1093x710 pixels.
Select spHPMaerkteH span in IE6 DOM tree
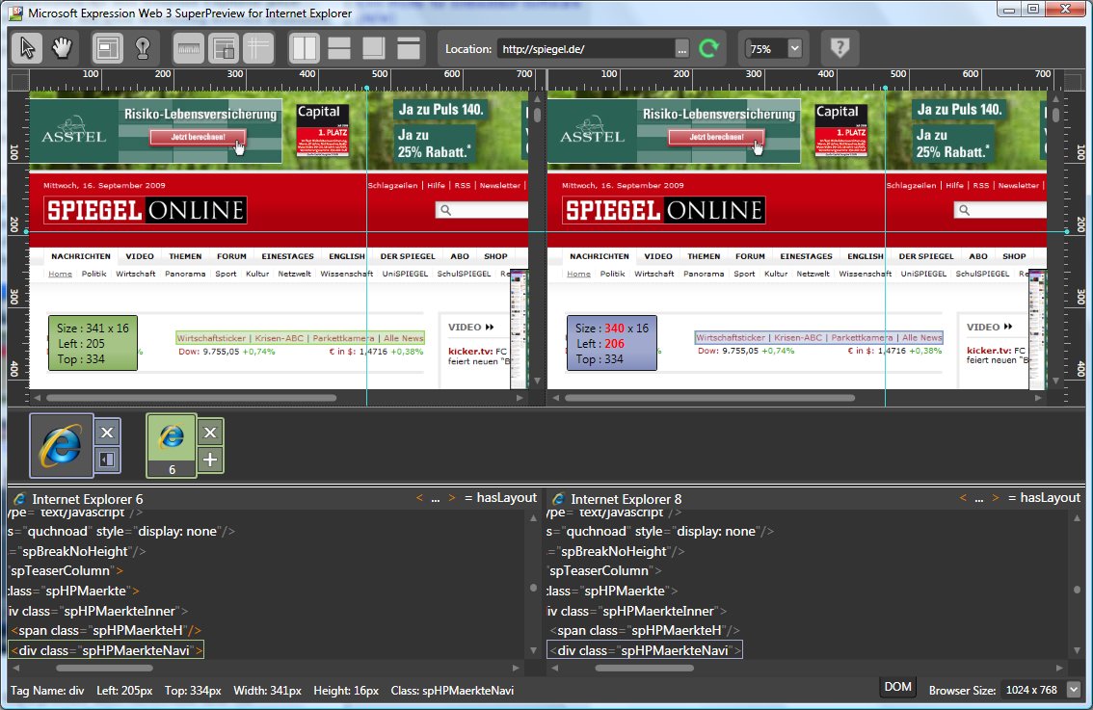[x=106, y=631]
